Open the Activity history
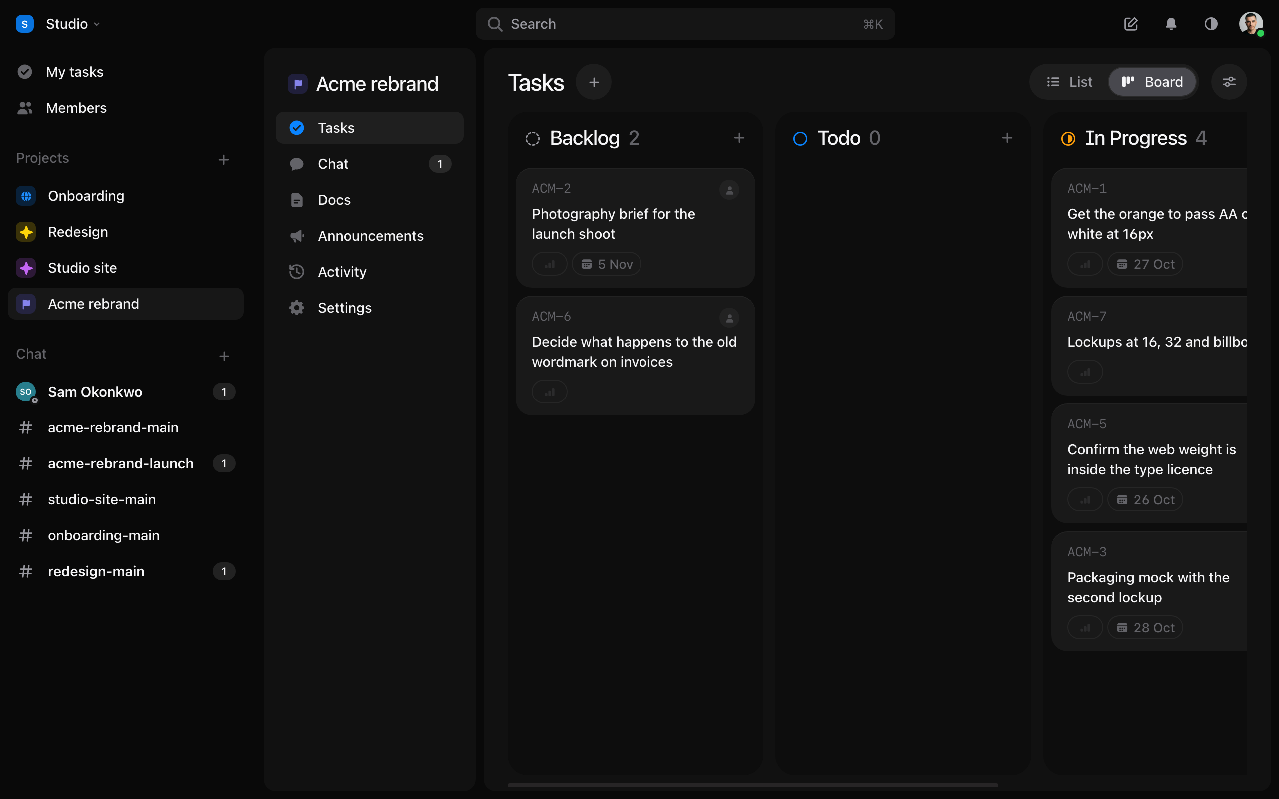The width and height of the screenshot is (1279, 799). (369, 272)
